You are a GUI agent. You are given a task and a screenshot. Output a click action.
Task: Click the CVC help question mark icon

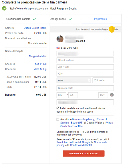click(x=112, y=95)
